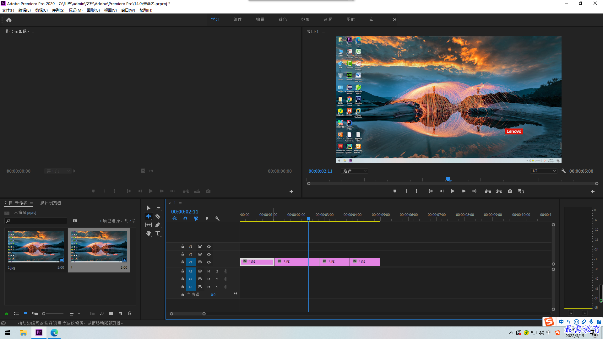
Task: Select the Ripple Edit tool
Action: 149,216
